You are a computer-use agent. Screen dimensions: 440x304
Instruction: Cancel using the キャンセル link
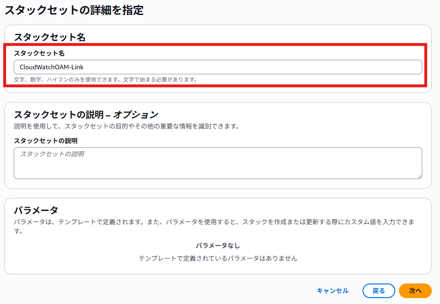tap(332, 291)
